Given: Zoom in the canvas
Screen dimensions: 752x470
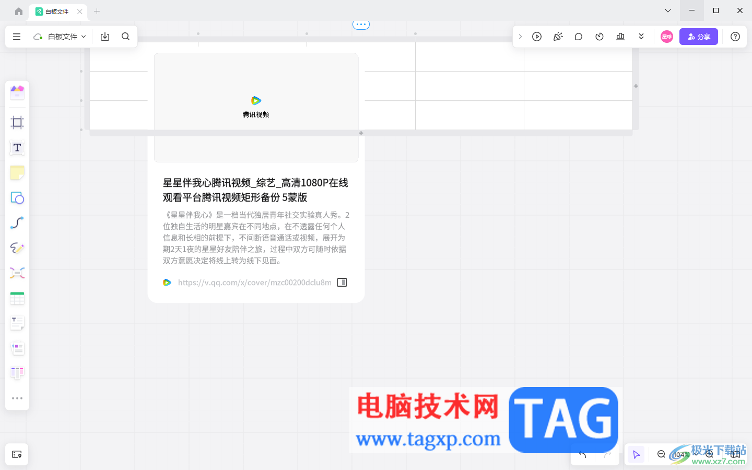Looking at the screenshot, I should point(709,454).
